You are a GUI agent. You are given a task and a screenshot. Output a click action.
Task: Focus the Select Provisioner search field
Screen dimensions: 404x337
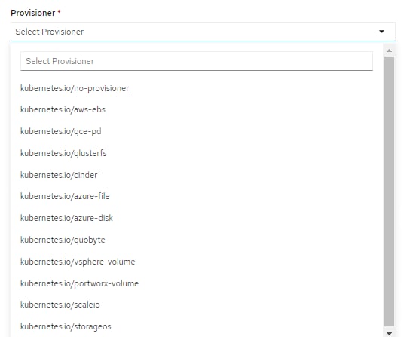coord(197,61)
